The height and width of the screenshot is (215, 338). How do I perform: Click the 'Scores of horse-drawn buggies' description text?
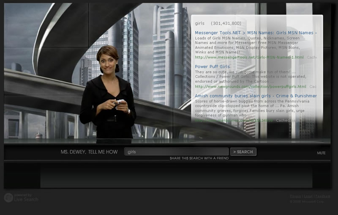(x=252, y=108)
